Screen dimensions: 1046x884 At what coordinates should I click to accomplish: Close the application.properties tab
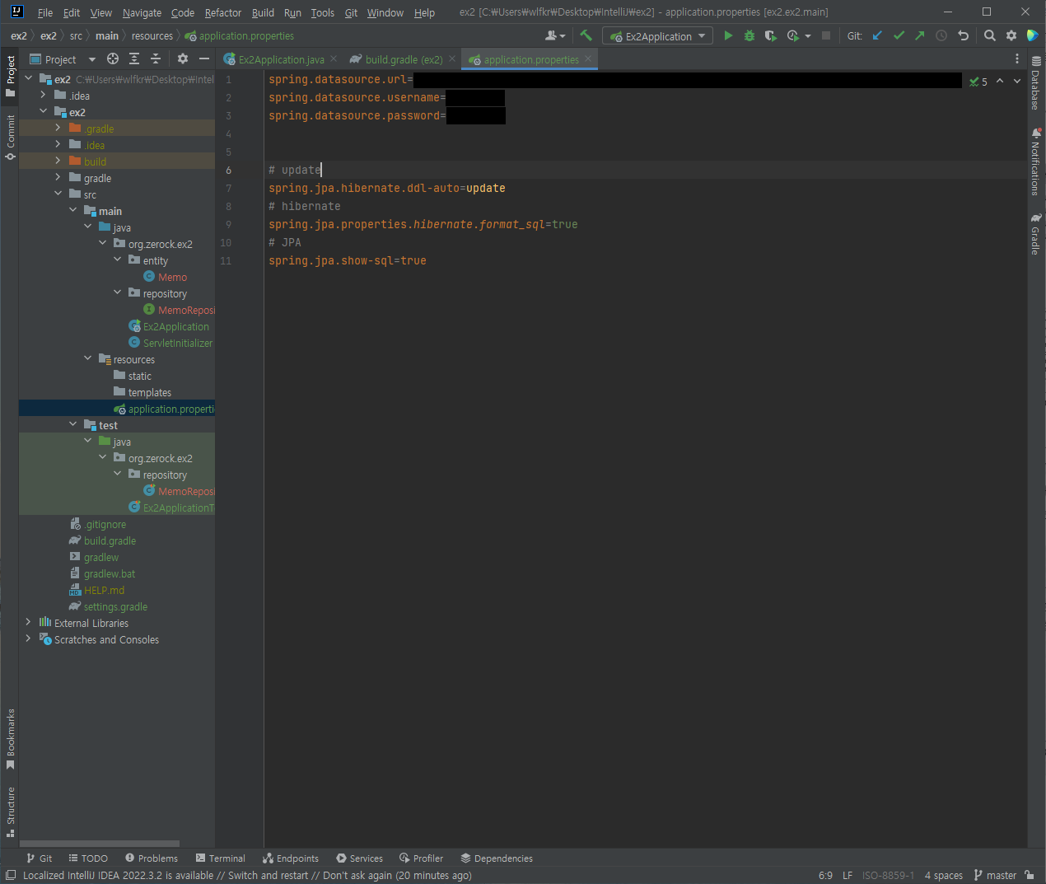[x=588, y=58]
